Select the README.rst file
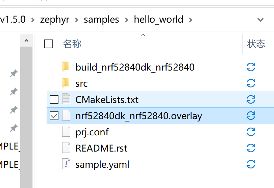Screen dimensions: 274x188 [101, 148]
